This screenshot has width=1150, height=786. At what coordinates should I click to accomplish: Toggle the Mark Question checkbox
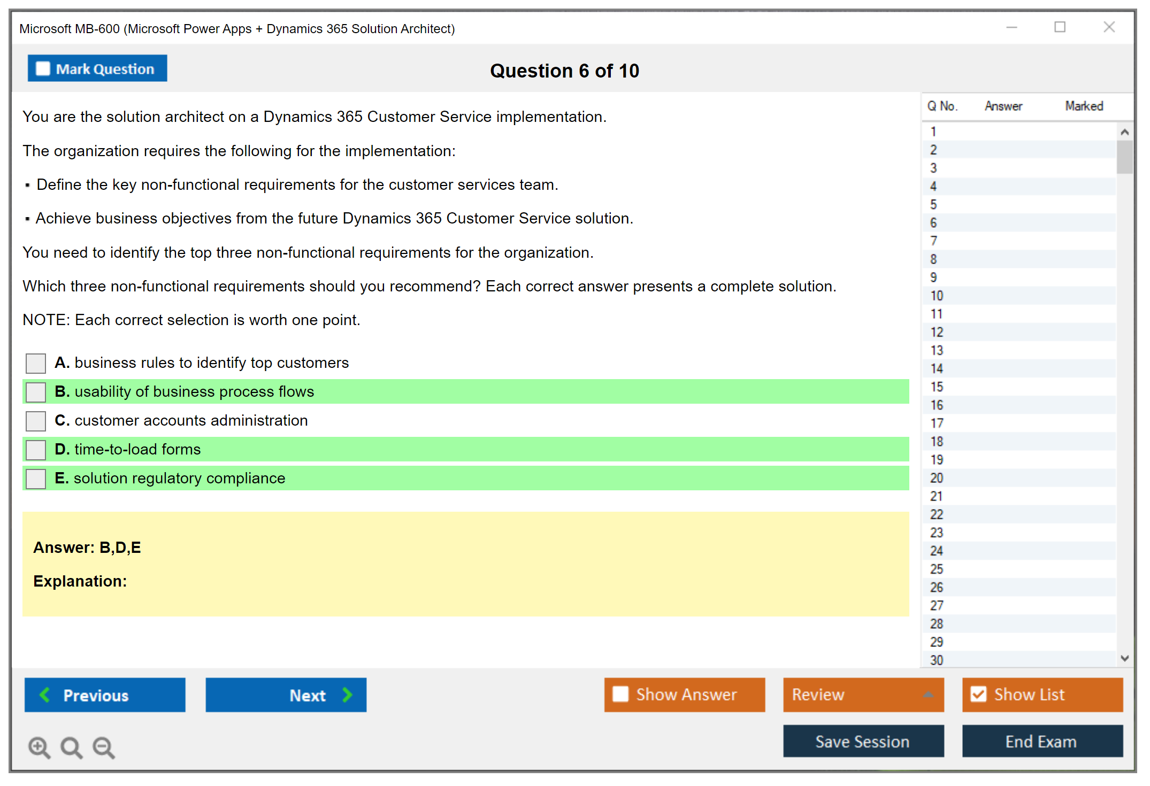(43, 69)
